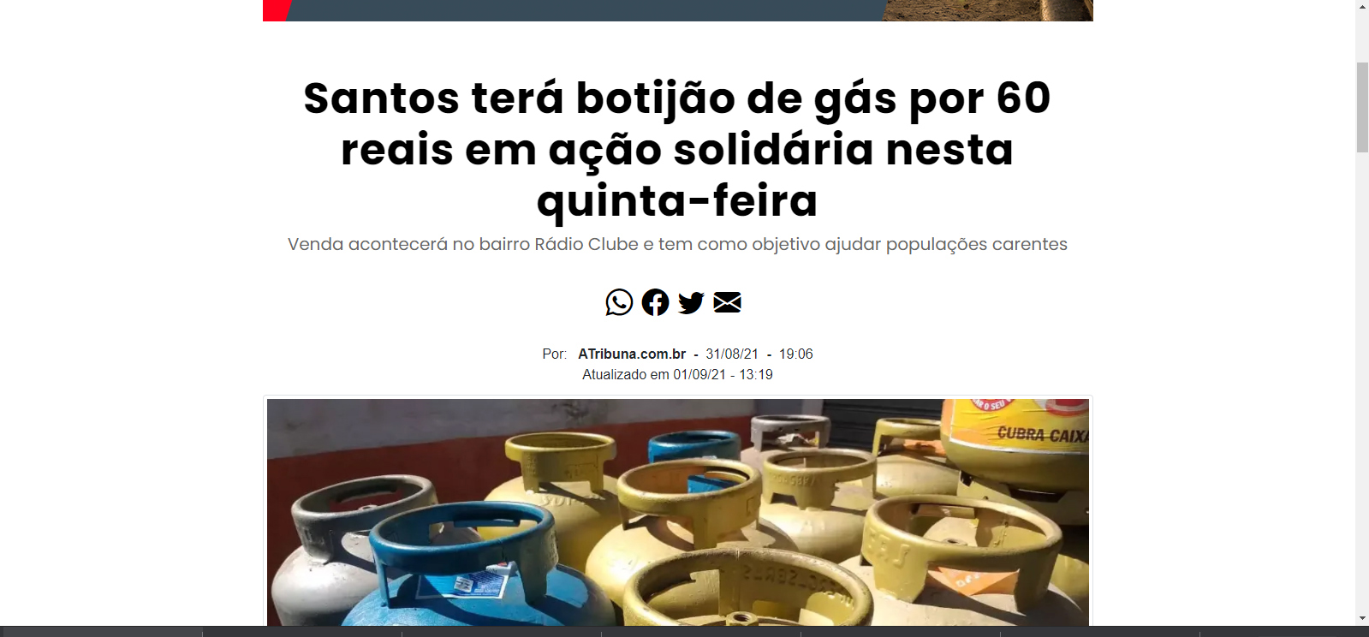The image size is (1369, 637).
Task: Click the scrollbar track below the thumb
Action: coord(1362,381)
